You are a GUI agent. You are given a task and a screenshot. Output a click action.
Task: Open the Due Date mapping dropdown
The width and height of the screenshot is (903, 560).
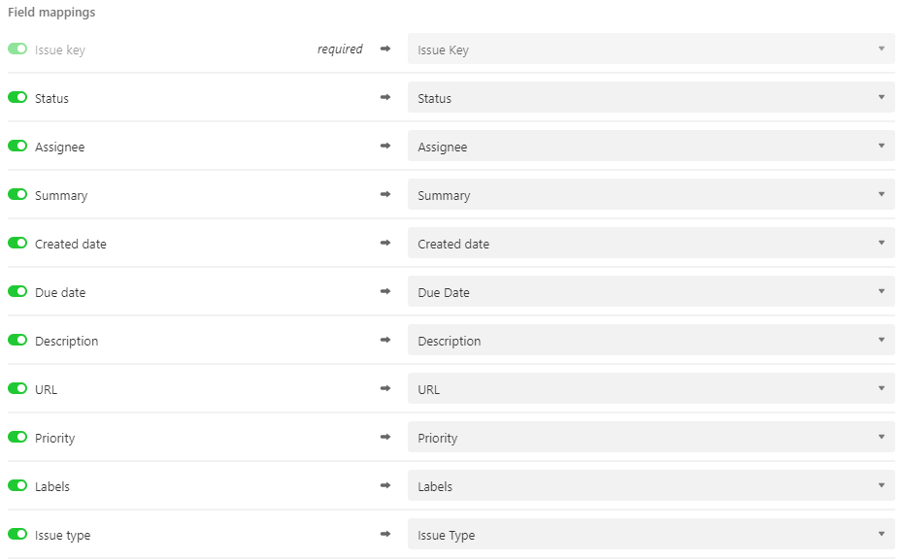coord(651,292)
